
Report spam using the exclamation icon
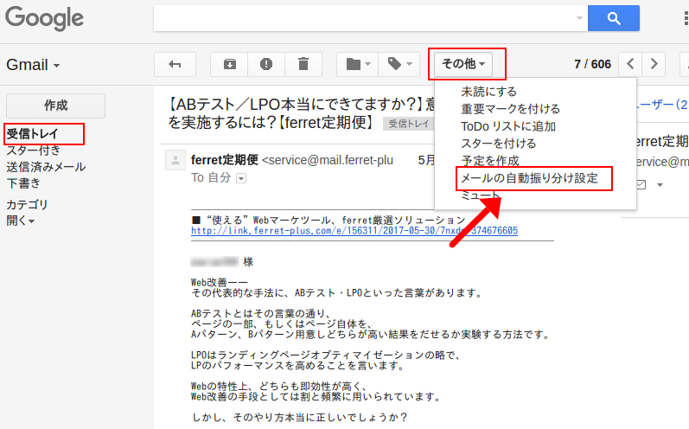point(266,64)
